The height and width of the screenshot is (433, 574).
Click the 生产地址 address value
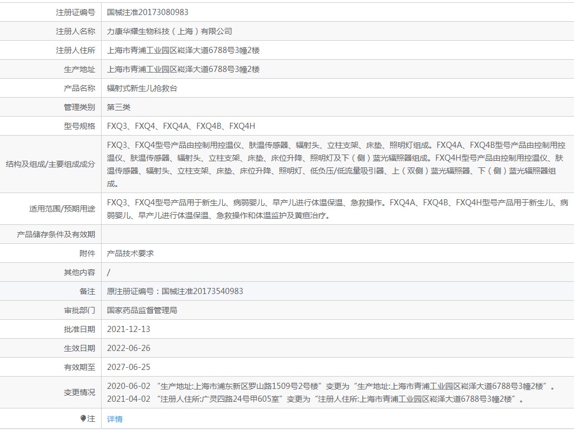183,69
